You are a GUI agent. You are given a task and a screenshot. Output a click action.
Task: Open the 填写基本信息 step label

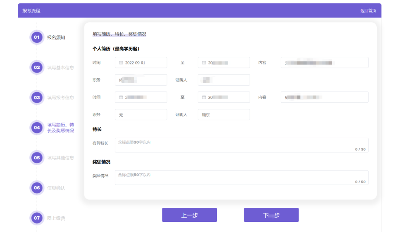pos(61,67)
